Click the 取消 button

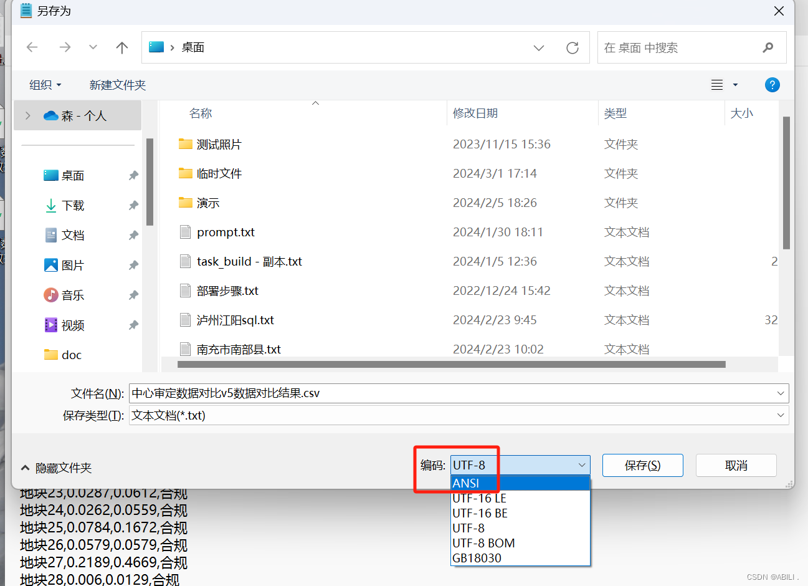point(736,466)
